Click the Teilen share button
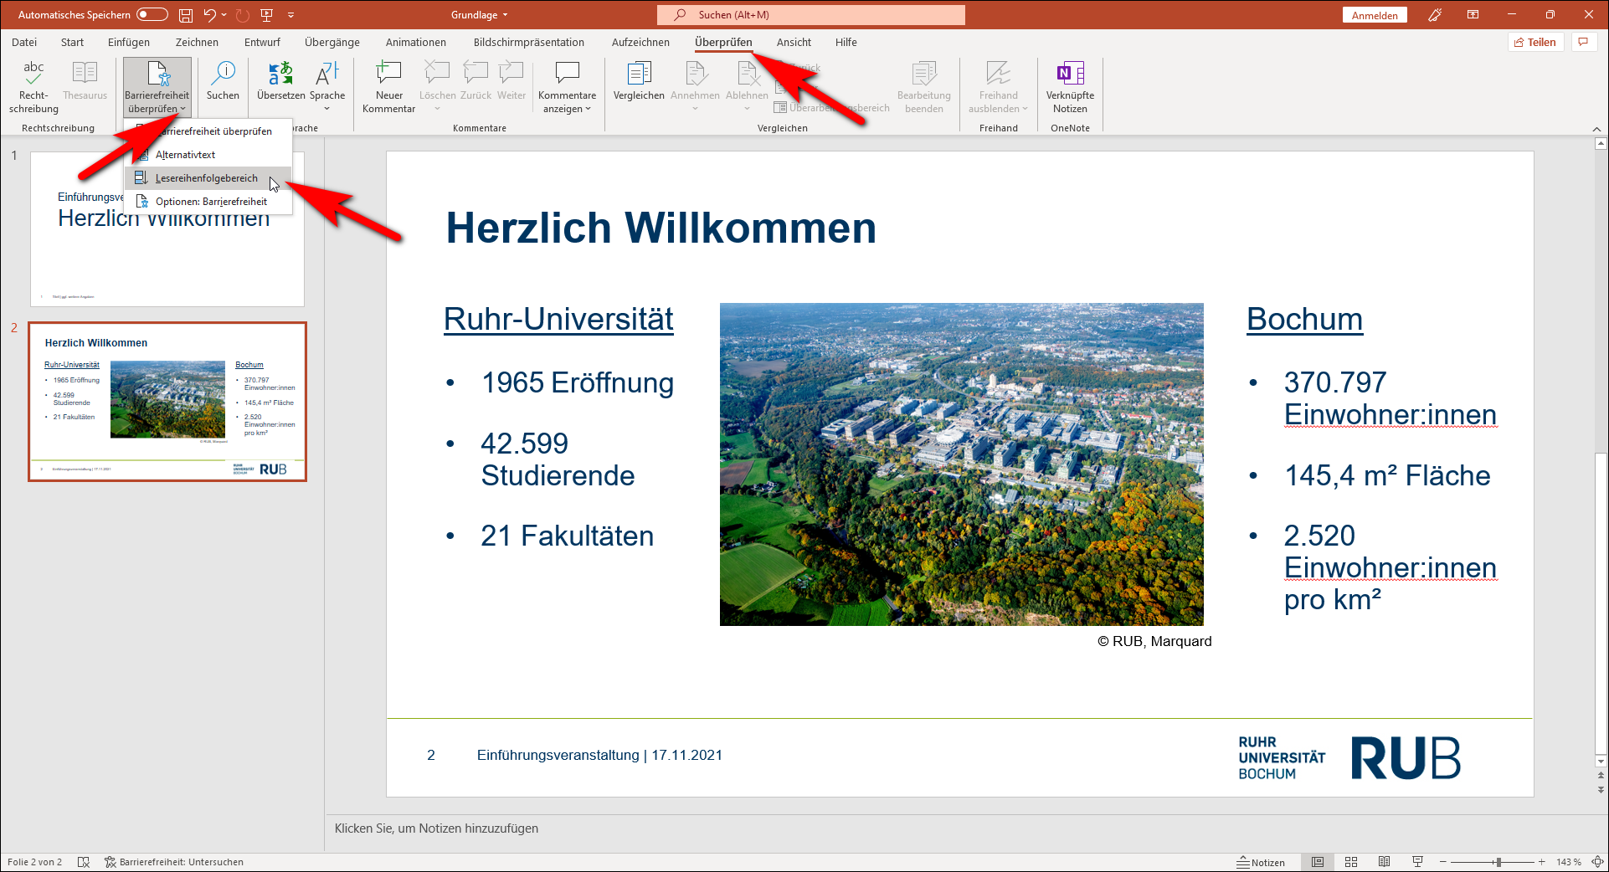1609x872 pixels. click(1535, 42)
